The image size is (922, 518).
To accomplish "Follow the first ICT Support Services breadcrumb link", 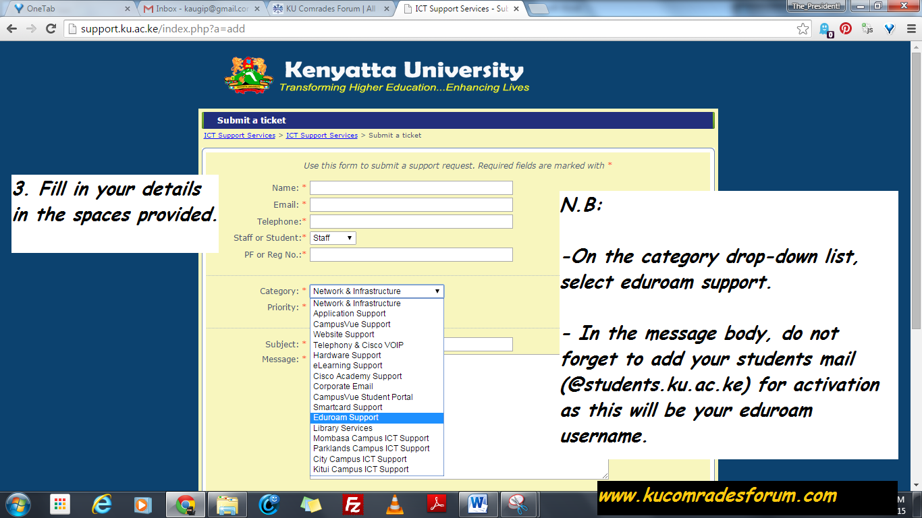I will (x=240, y=136).
